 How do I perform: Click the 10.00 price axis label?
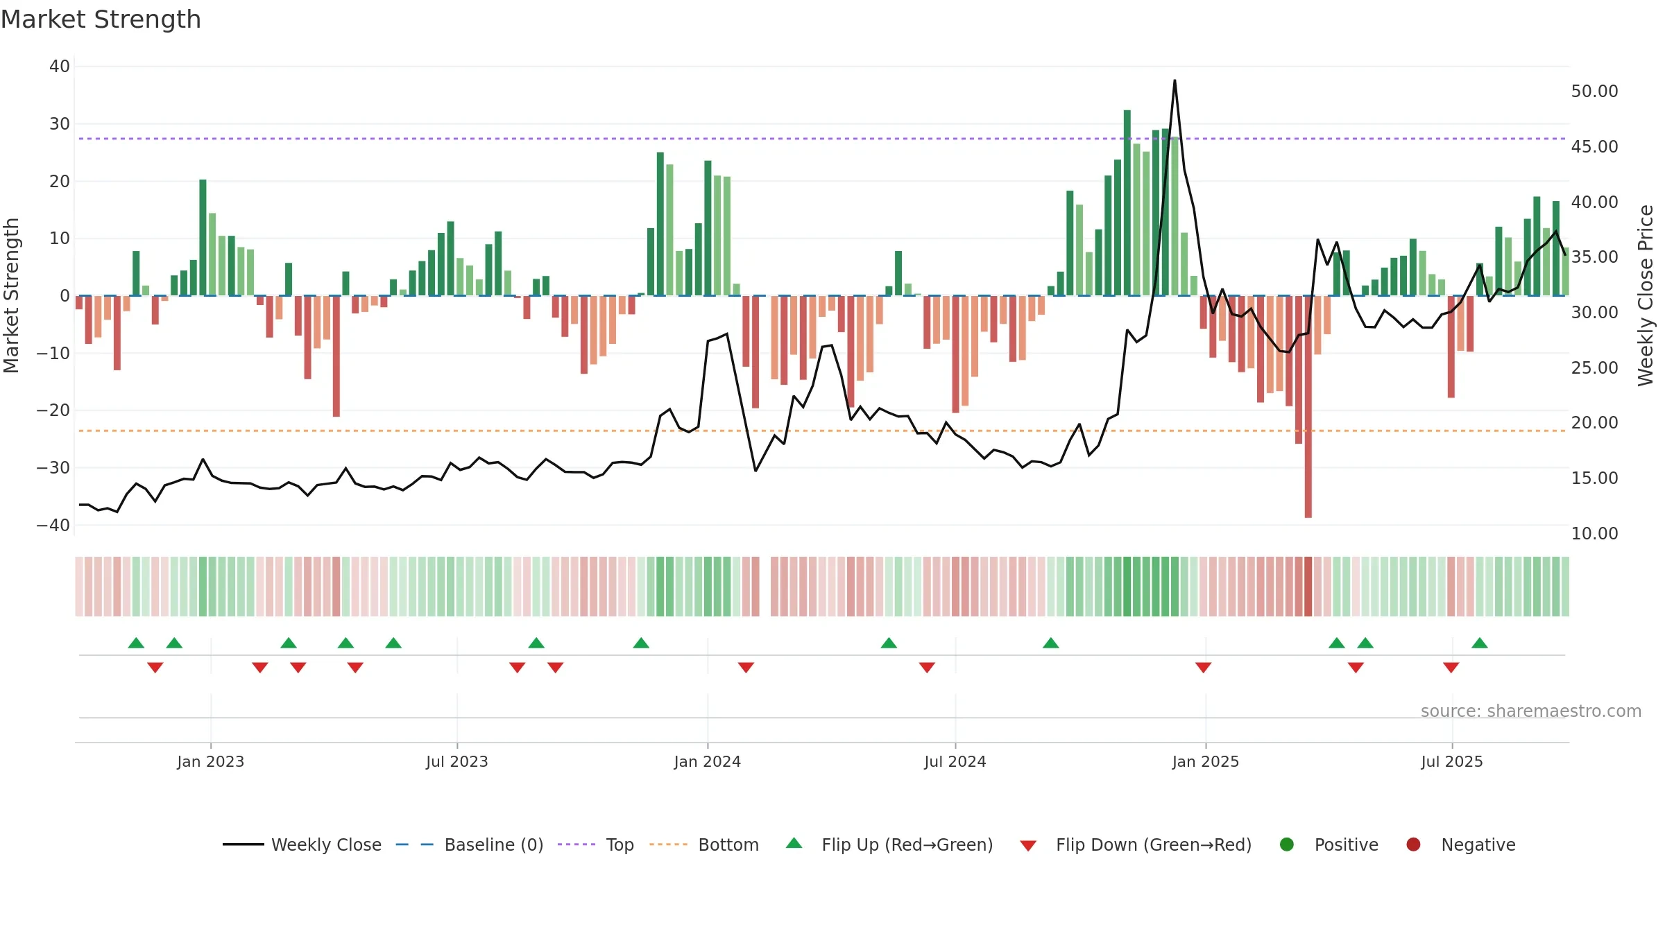[1595, 534]
